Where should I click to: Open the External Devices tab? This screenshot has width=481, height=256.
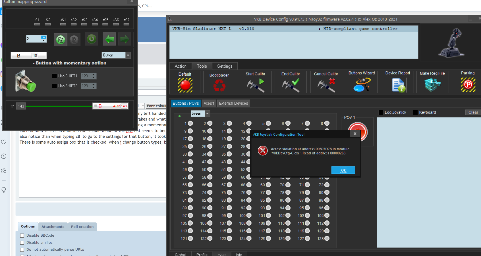tap(233, 103)
